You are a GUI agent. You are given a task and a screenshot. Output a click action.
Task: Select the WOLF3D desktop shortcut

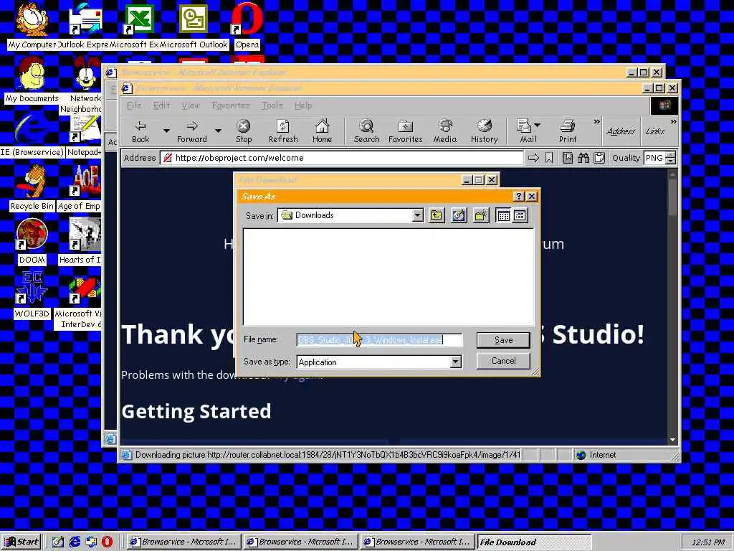point(32,295)
